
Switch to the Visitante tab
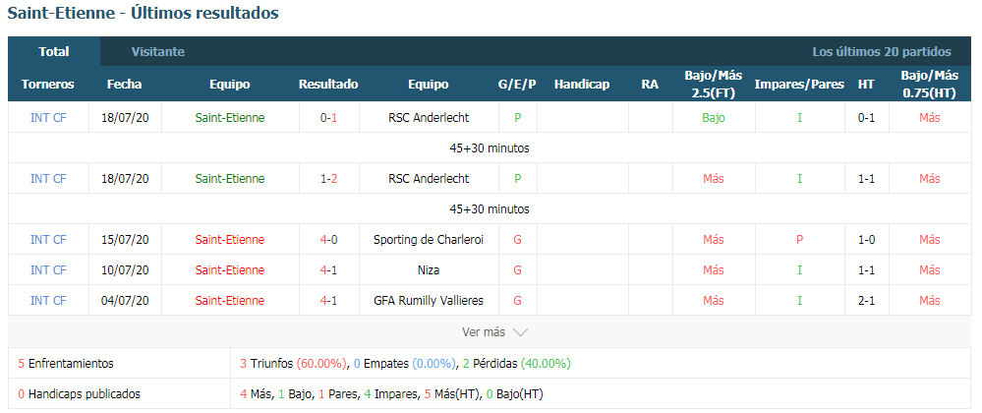[x=158, y=52]
